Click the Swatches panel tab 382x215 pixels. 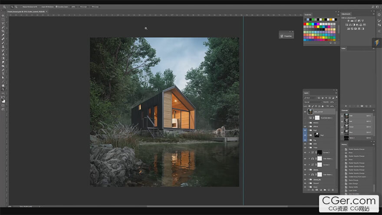308,15
